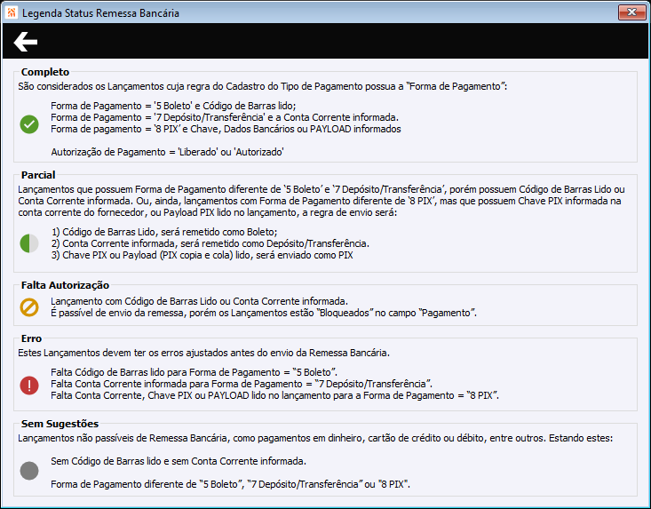Click "Autorização de Pagamento = 'Liberado' ou 'Autorizado'" line
The width and height of the screenshot is (651, 509).
(x=167, y=152)
